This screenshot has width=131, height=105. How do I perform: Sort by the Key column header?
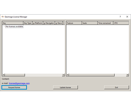click(x=13, y=23)
